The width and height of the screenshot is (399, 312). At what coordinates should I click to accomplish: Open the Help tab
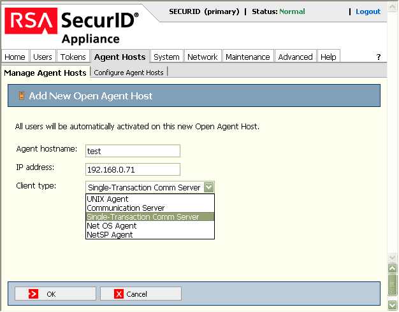pyautogui.click(x=328, y=57)
